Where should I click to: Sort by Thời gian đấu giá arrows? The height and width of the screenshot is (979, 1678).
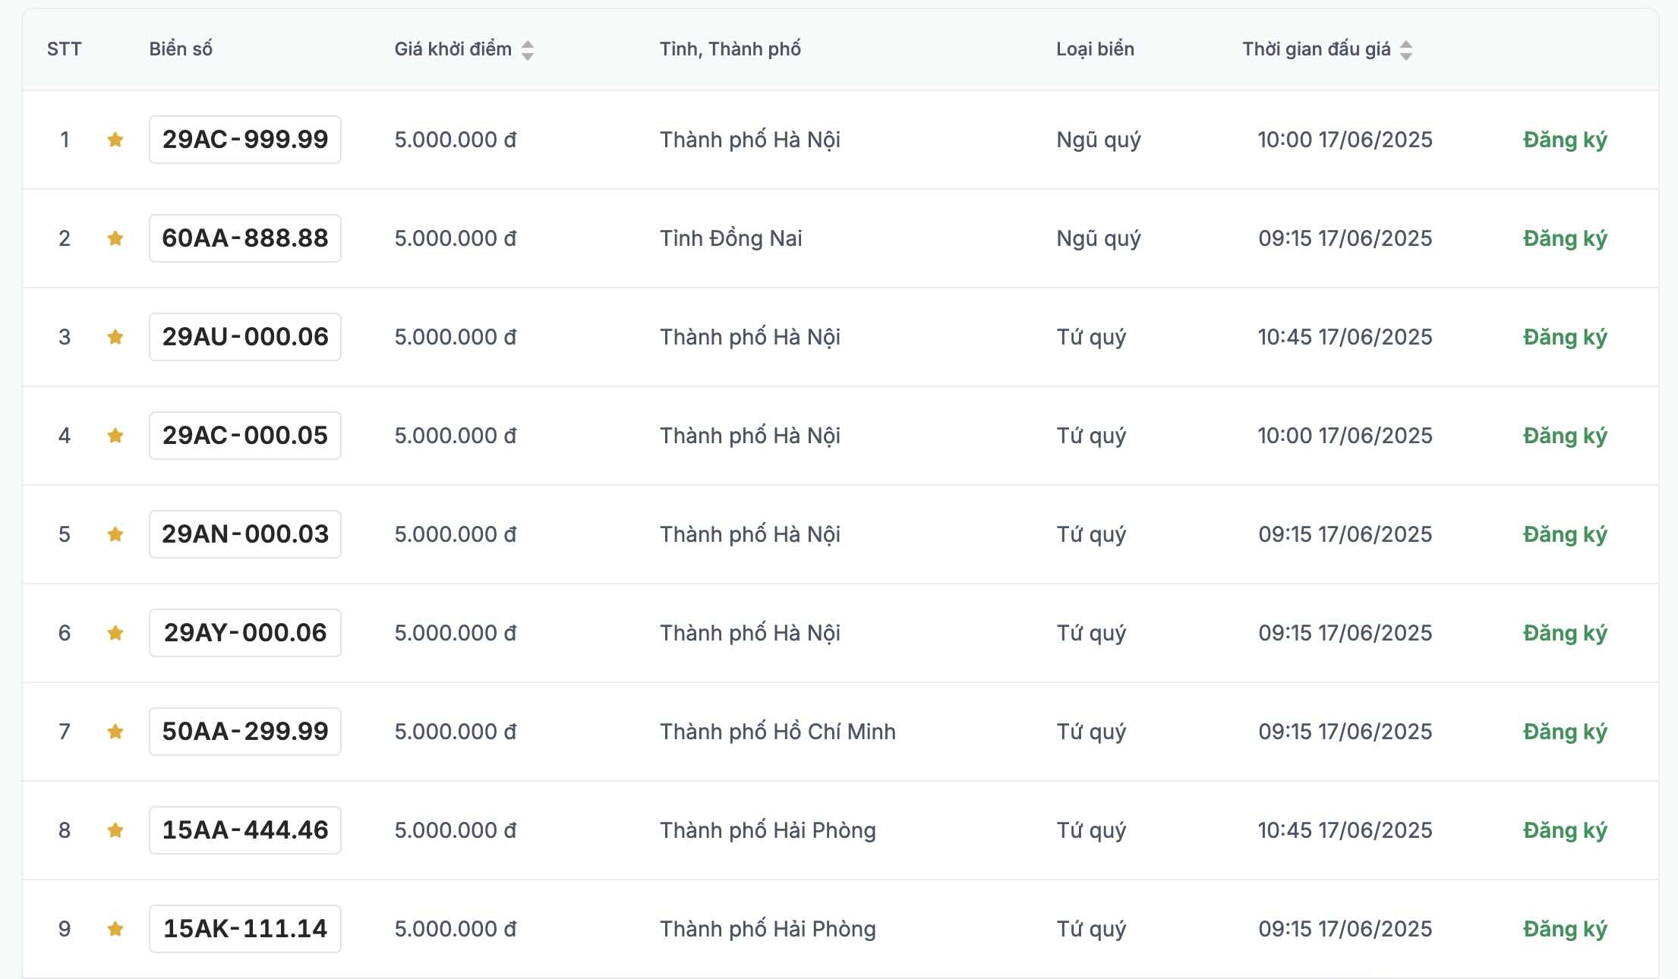1406,50
